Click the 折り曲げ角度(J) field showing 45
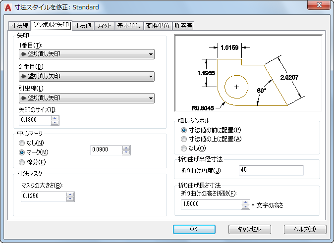The width and height of the screenshot is (334, 243). click(x=271, y=170)
